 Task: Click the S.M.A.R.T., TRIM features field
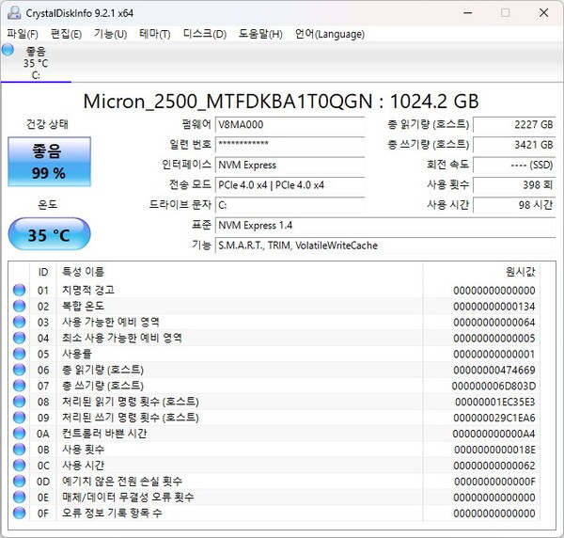(385, 245)
